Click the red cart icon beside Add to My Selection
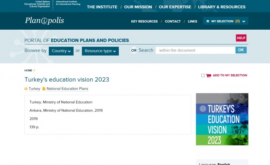Viewport: 270px width, 165px height. (x=208, y=75)
